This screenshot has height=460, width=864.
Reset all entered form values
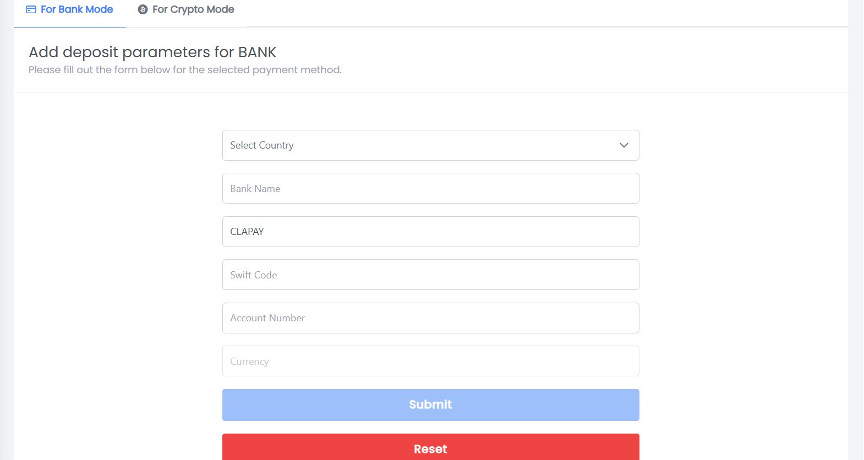pyautogui.click(x=430, y=447)
